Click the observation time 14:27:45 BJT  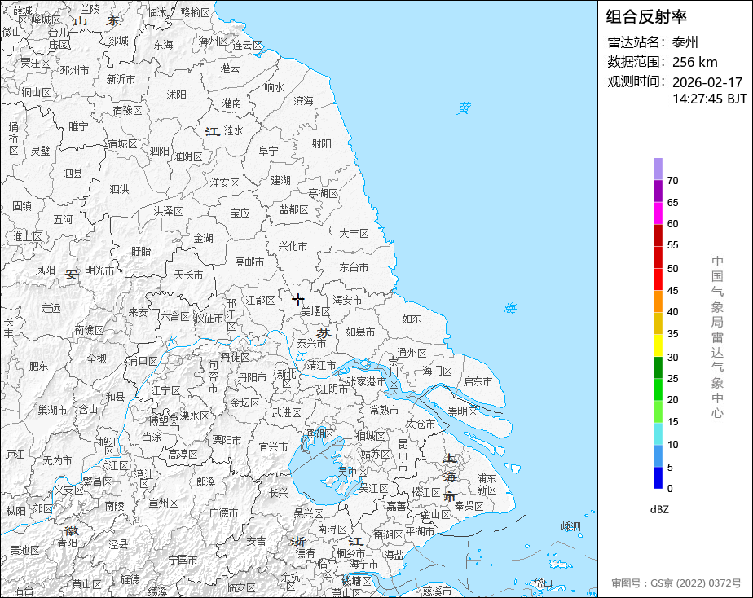pos(709,99)
